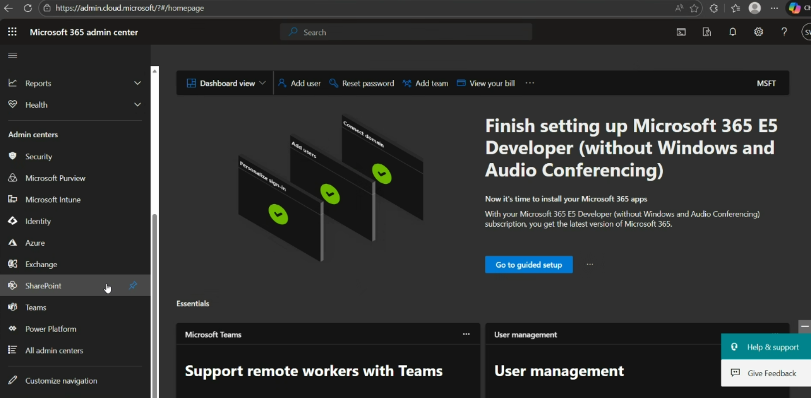The image size is (811, 398).
Task: Open the Copilot icon in browser toolbar
Action: point(795,8)
